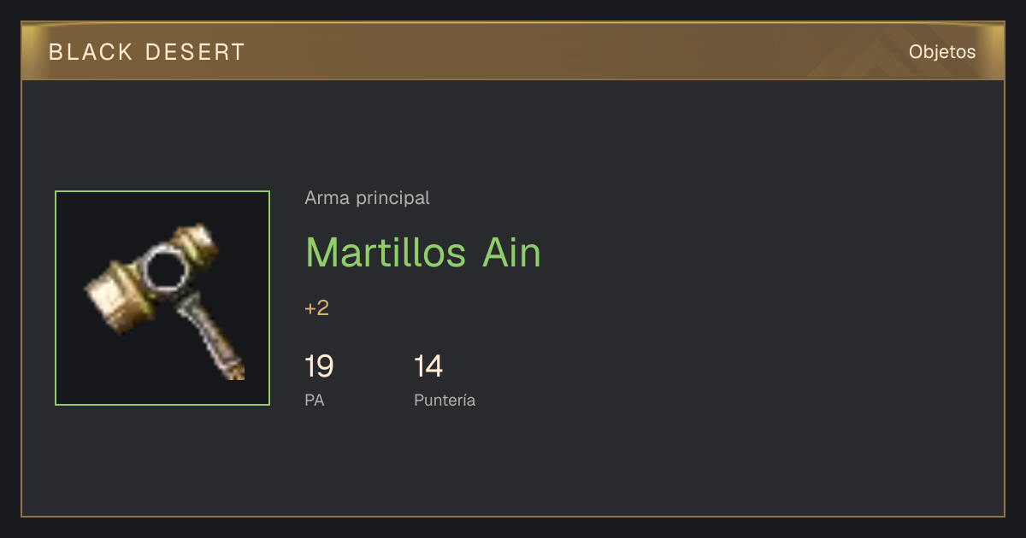This screenshot has height=538, width=1026.
Task: Click the Martillos Ain hammer item icon
Action: click(162, 298)
